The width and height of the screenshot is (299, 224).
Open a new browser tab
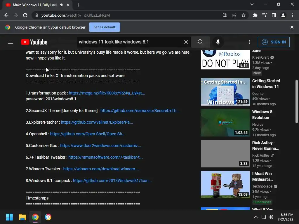(x=79, y=5)
